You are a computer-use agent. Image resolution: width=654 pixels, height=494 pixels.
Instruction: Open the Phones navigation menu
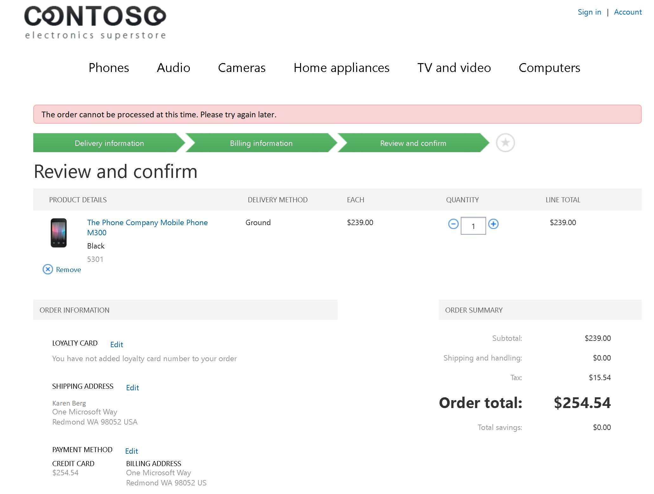tap(109, 68)
